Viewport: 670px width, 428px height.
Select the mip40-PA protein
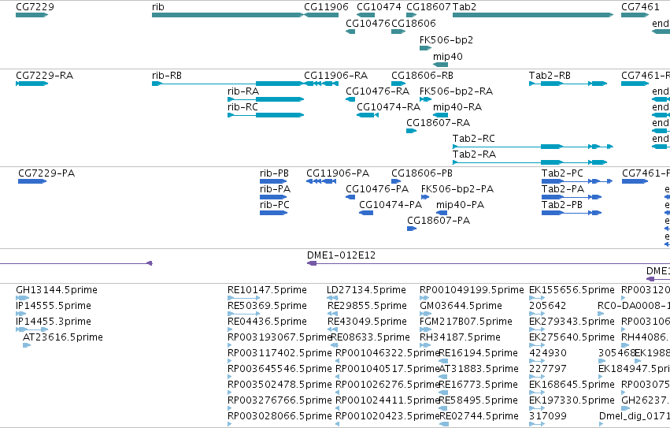(442, 213)
